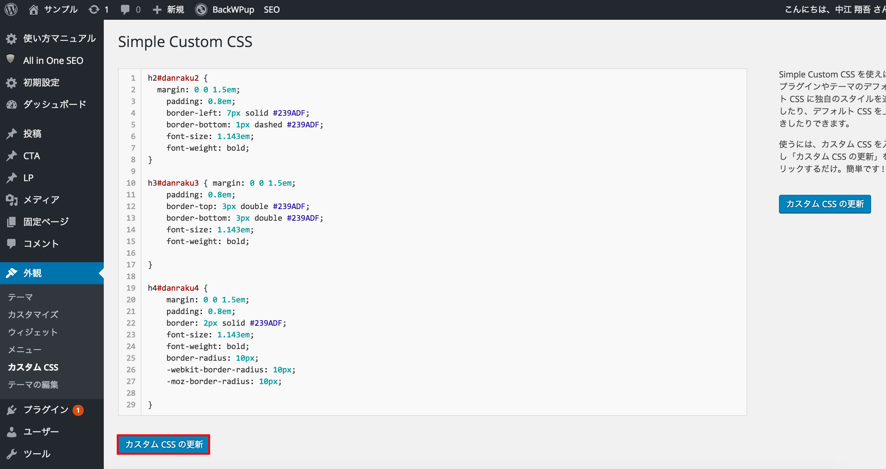The image size is (886, 469).
Task: Open ウィジェット submenu link
Action: pyautogui.click(x=33, y=332)
